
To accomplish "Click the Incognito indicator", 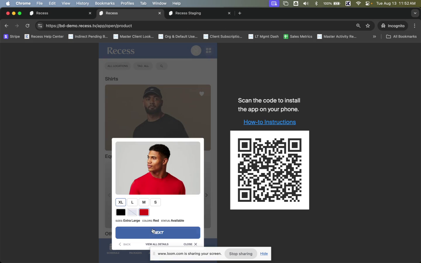I will (x=393, y=26).
